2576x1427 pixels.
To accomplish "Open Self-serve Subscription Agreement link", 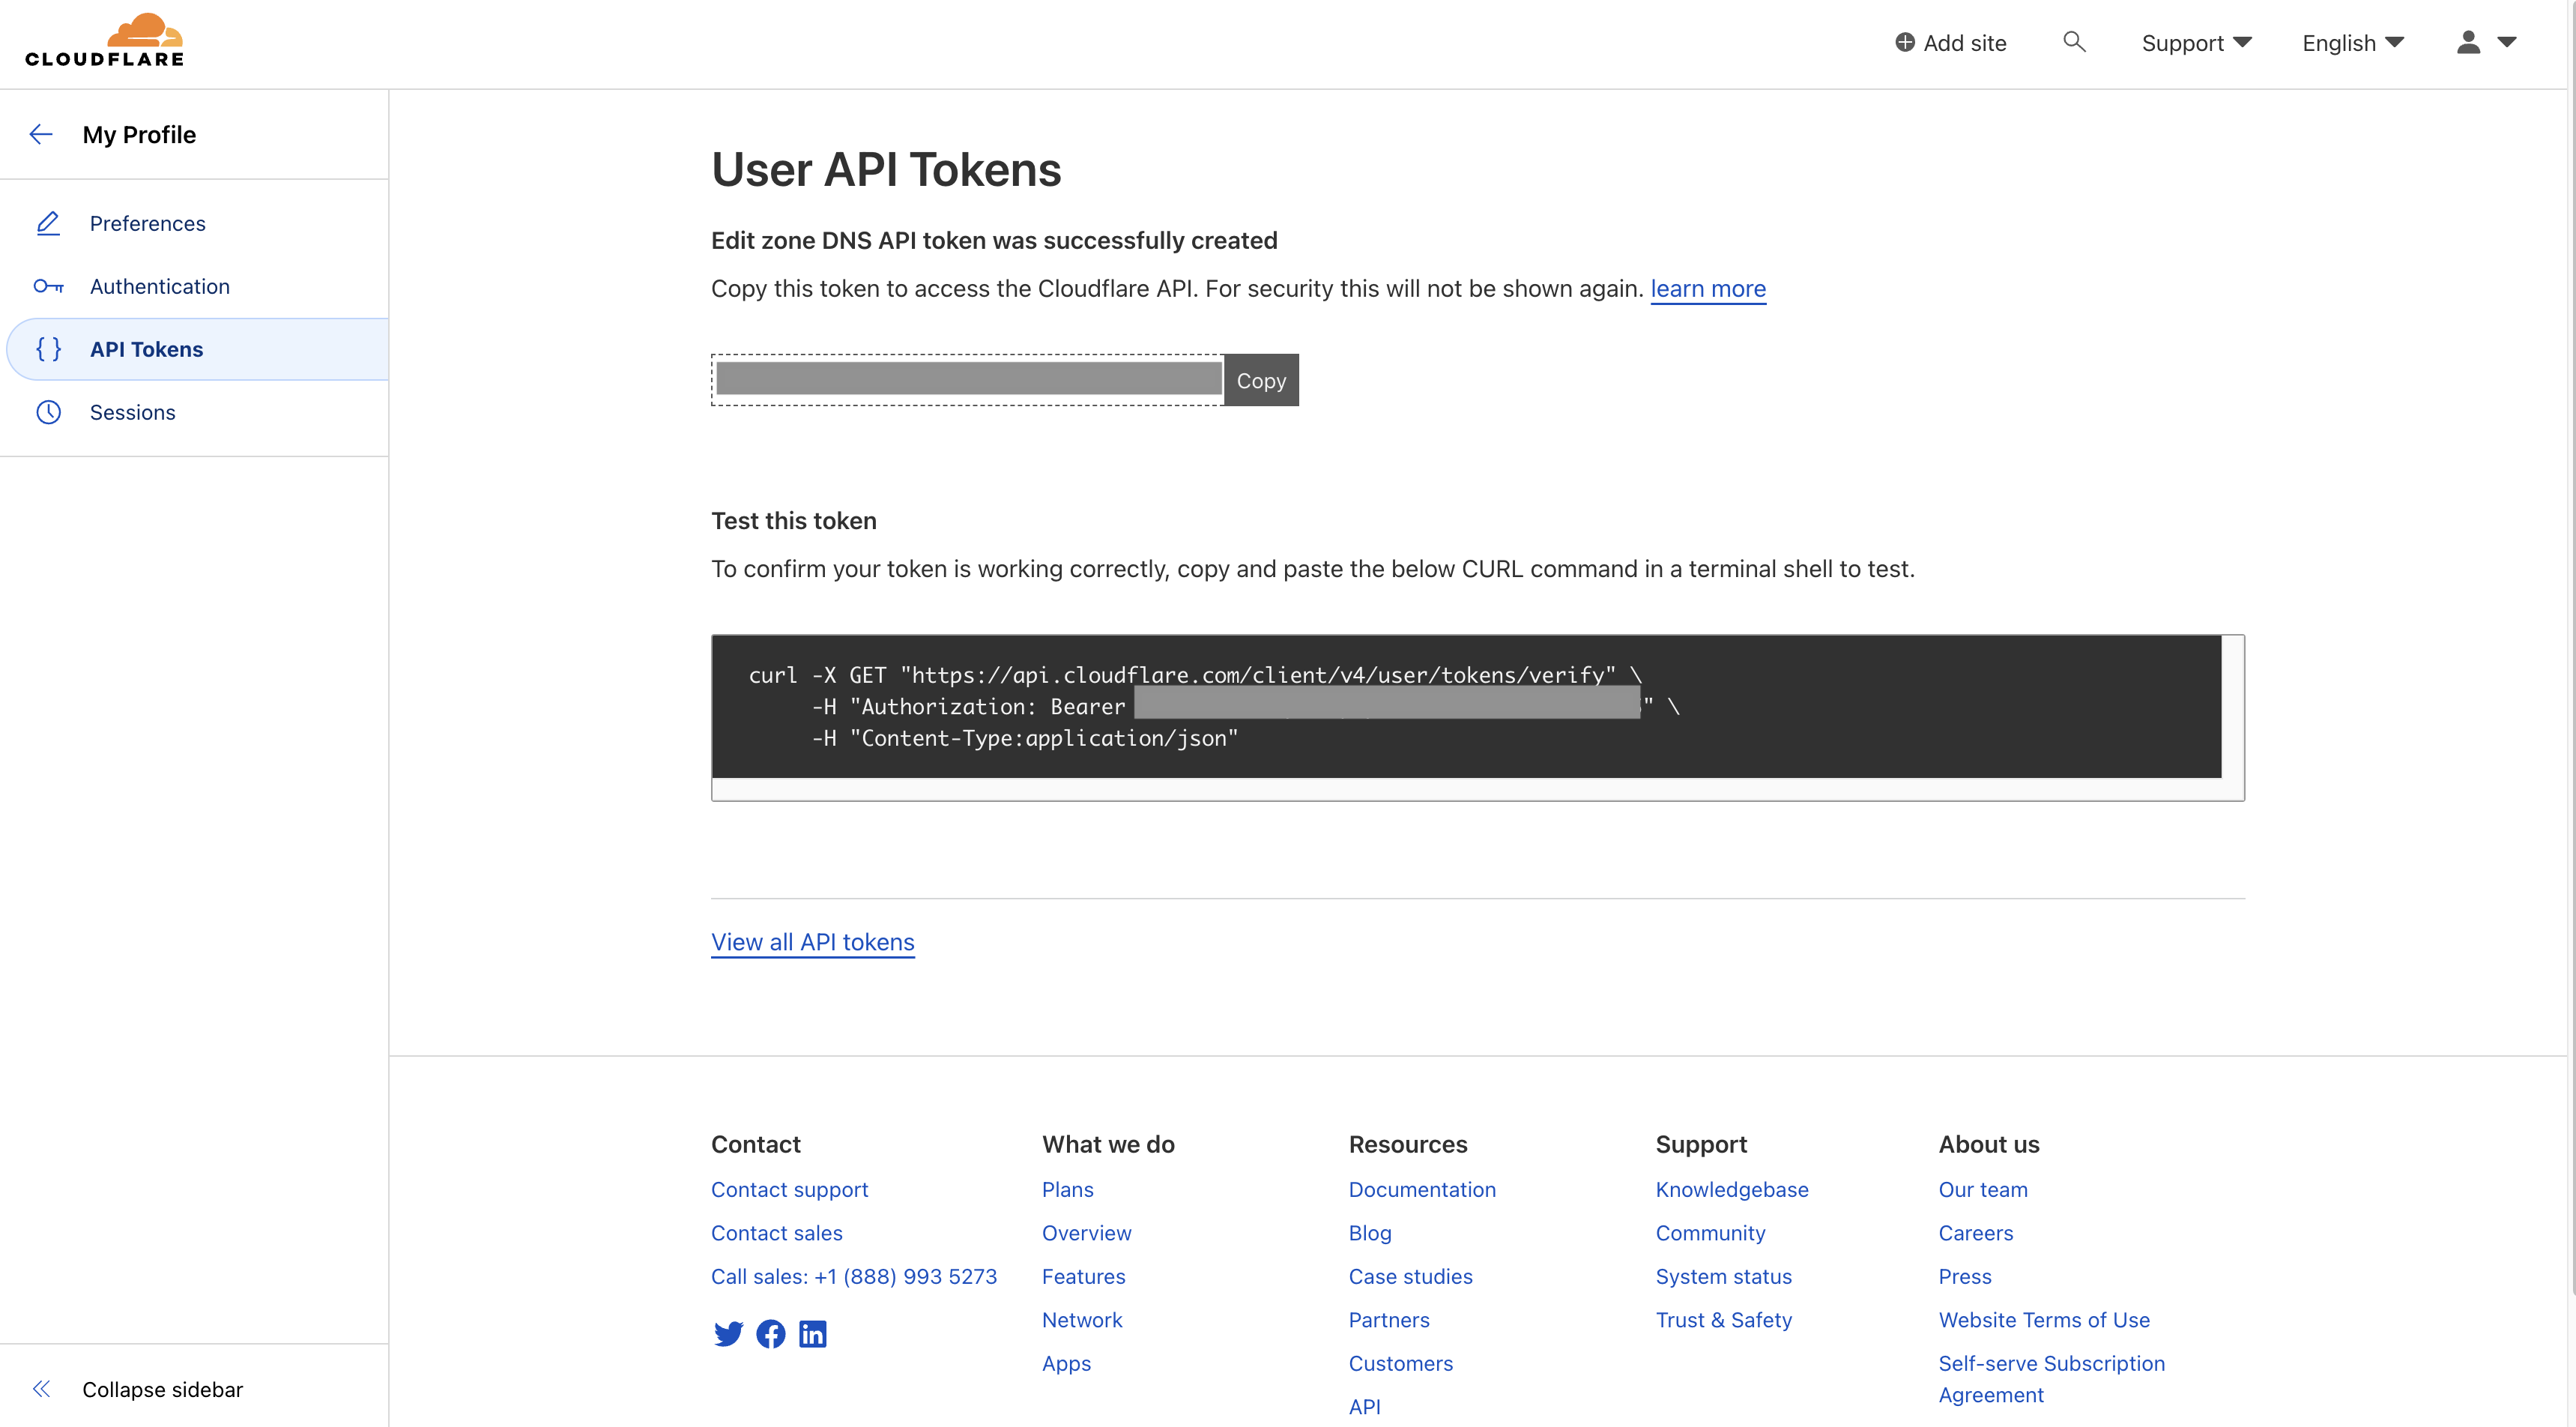I will [x=2051, y=1379].
